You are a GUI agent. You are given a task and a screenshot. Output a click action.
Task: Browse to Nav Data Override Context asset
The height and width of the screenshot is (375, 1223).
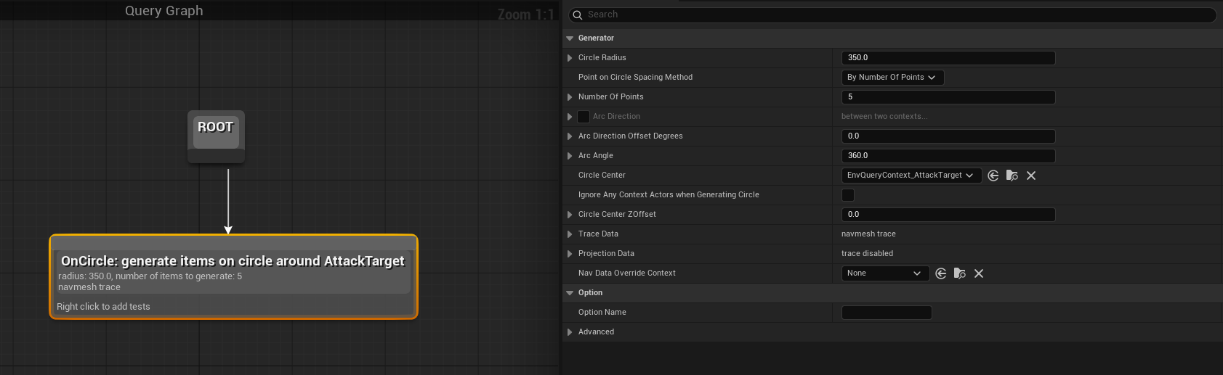coord(960,273)
